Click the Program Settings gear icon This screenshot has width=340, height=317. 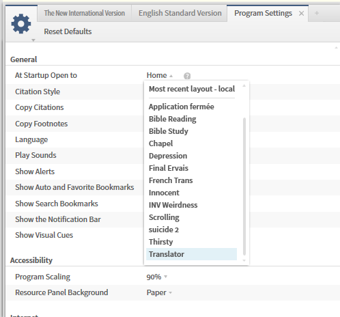coord(21,24)
